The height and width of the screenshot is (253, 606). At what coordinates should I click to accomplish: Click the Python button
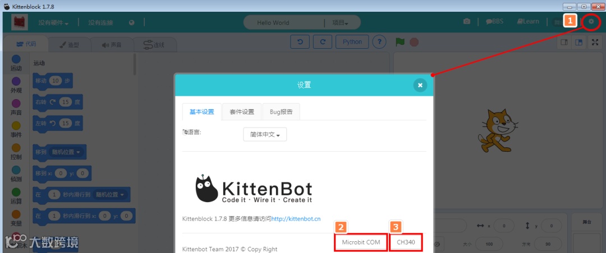click(352, 42)
